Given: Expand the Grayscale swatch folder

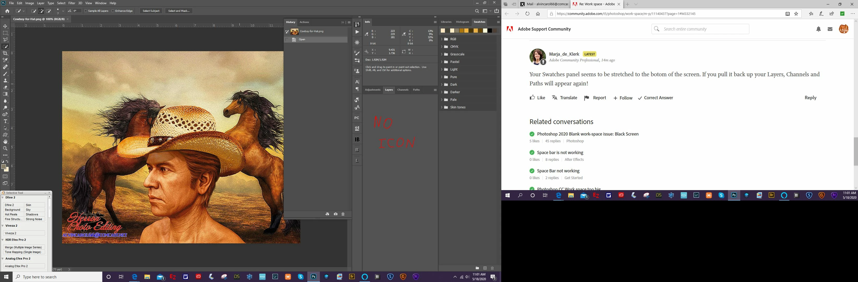Looking at the screenshot, I should coord(442,54).
